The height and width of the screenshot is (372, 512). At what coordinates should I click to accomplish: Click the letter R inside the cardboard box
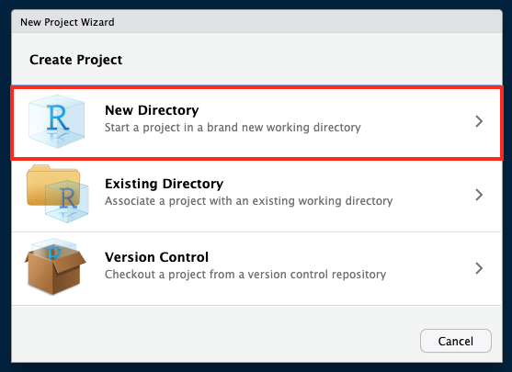point(54,253)
